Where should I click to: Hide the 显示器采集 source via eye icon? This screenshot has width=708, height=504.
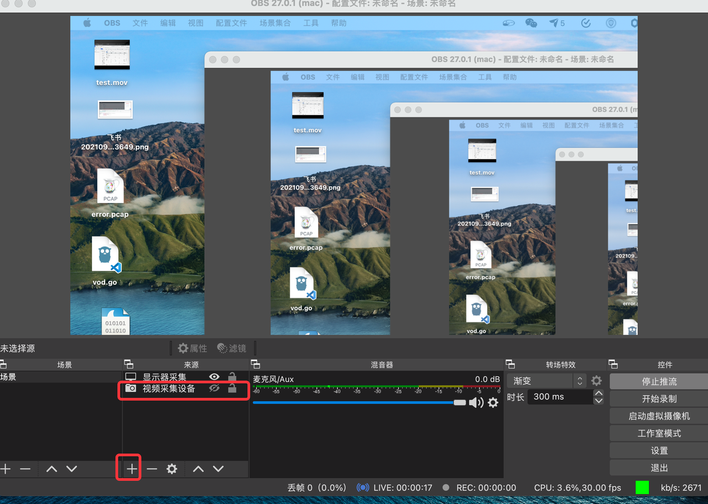click(214, 377)
